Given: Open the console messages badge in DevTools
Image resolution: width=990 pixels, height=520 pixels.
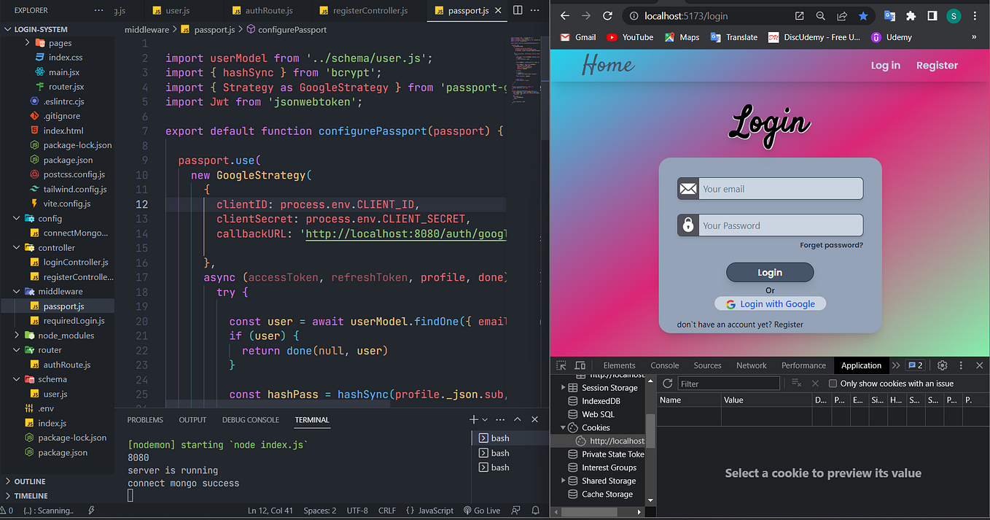Looking at the screenshot, I should (x=913, y=365).
